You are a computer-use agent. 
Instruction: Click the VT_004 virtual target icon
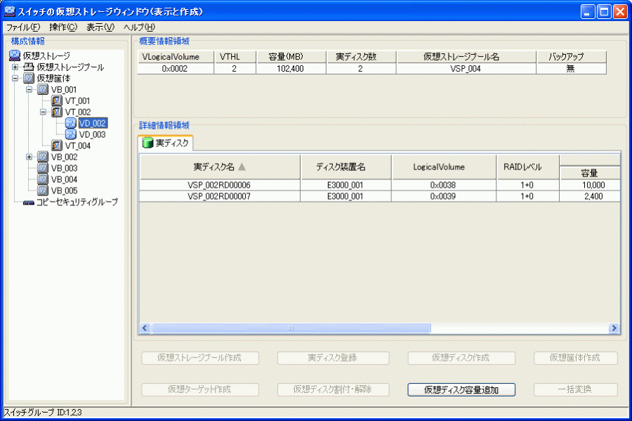pyautogui.click(x=58, y=145)
